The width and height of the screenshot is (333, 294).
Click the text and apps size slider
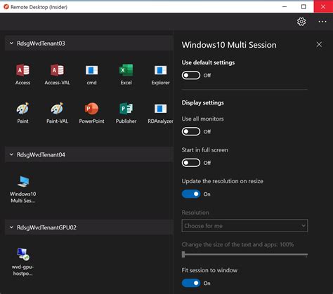coord(244,255)
